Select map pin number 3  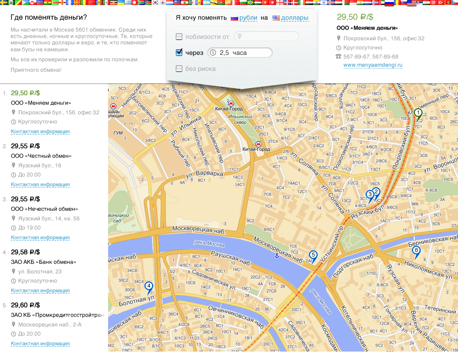(x=370, y=195)
